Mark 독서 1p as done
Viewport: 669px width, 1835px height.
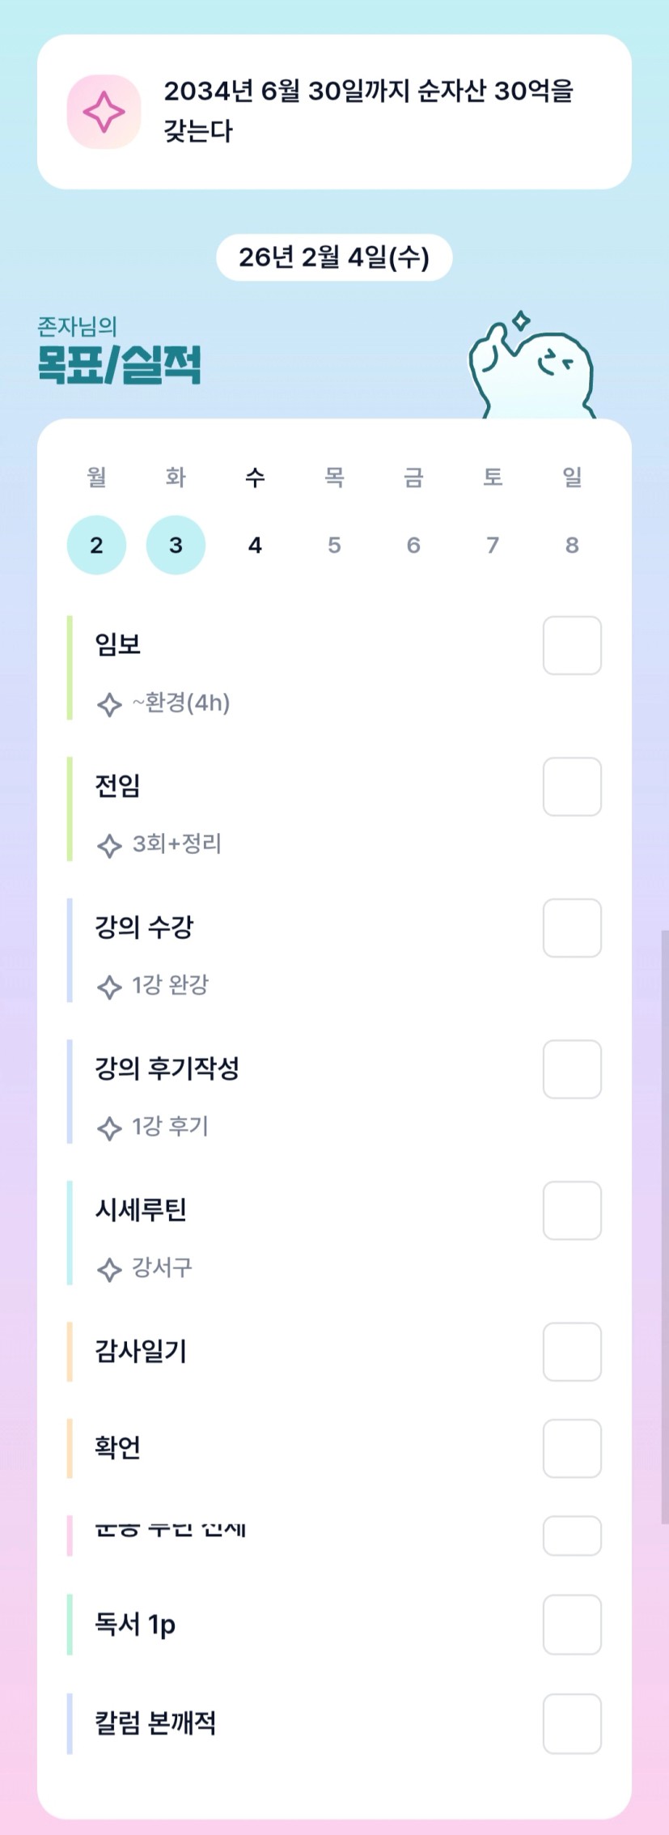tap(572, 1624)
